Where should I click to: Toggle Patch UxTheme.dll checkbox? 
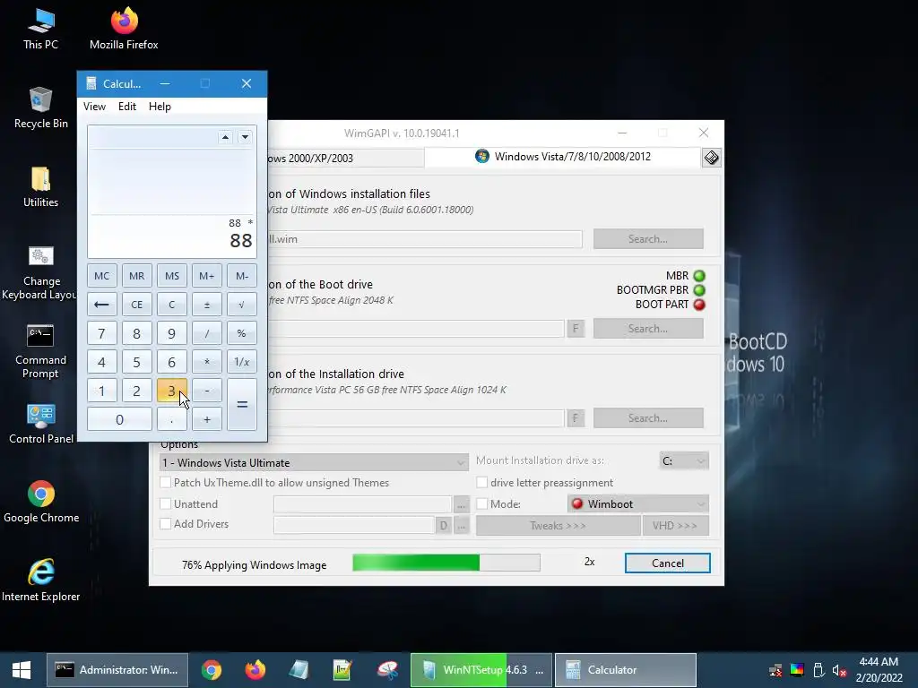(x=166, y=483)
